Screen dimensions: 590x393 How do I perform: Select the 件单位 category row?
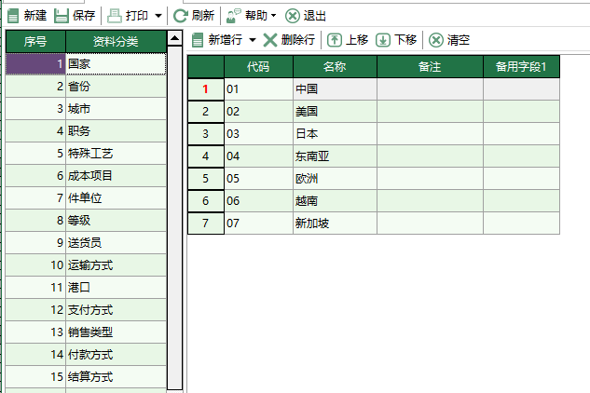[86, 198]
